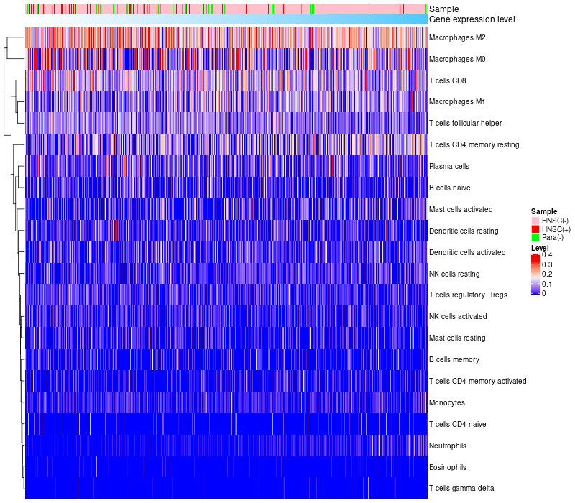Click the Sample legend title
The image size is (575, 503).
click(544, 211)
